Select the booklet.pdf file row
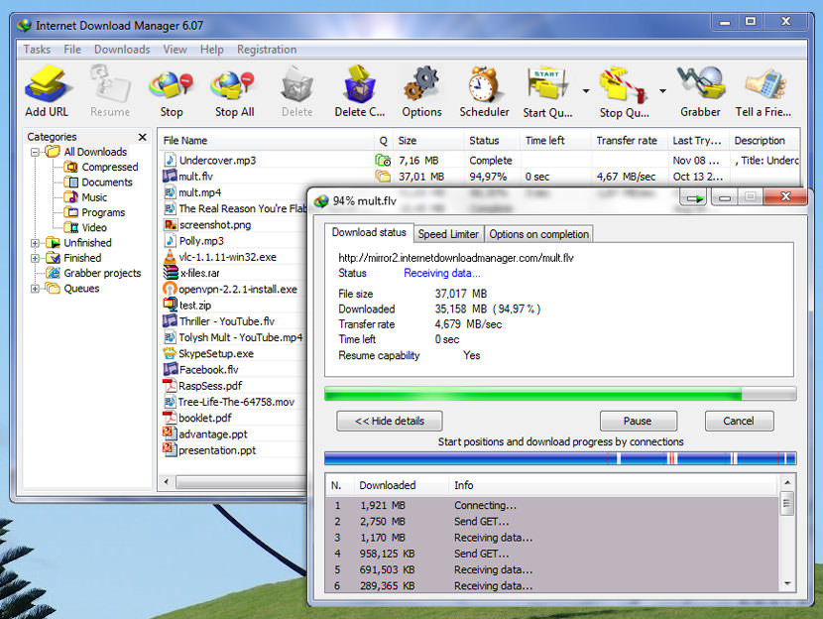The image size is (823, 619). (x=234, y=418)
